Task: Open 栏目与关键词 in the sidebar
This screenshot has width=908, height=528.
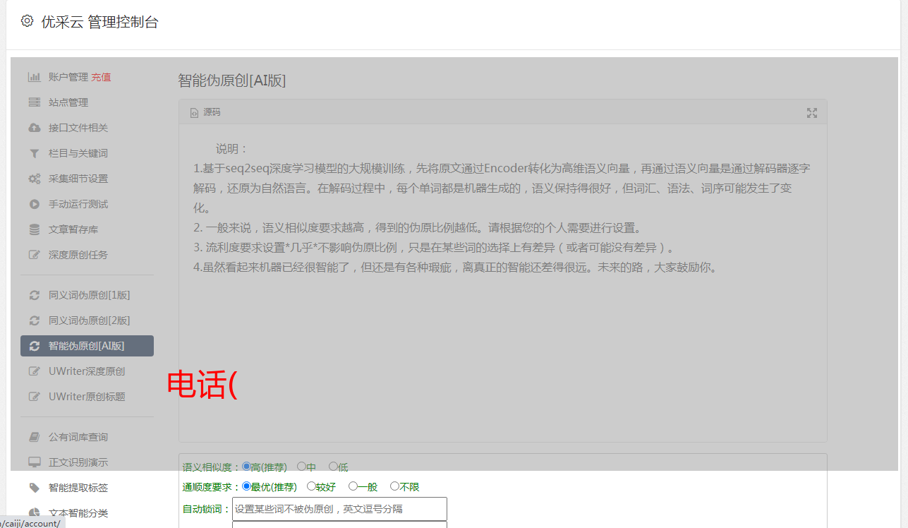Action: [78, 153]
